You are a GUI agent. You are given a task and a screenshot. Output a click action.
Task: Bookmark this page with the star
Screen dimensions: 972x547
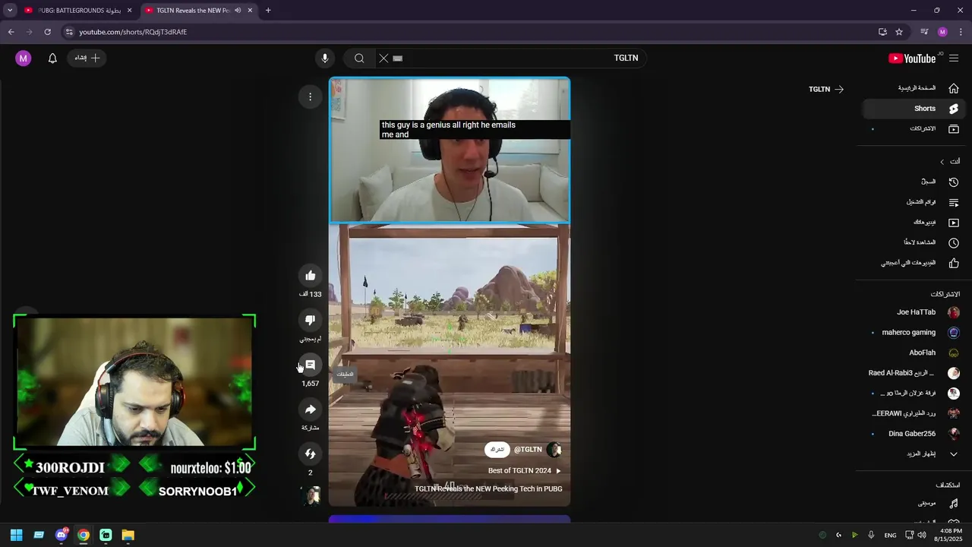(x=899, y=32)
